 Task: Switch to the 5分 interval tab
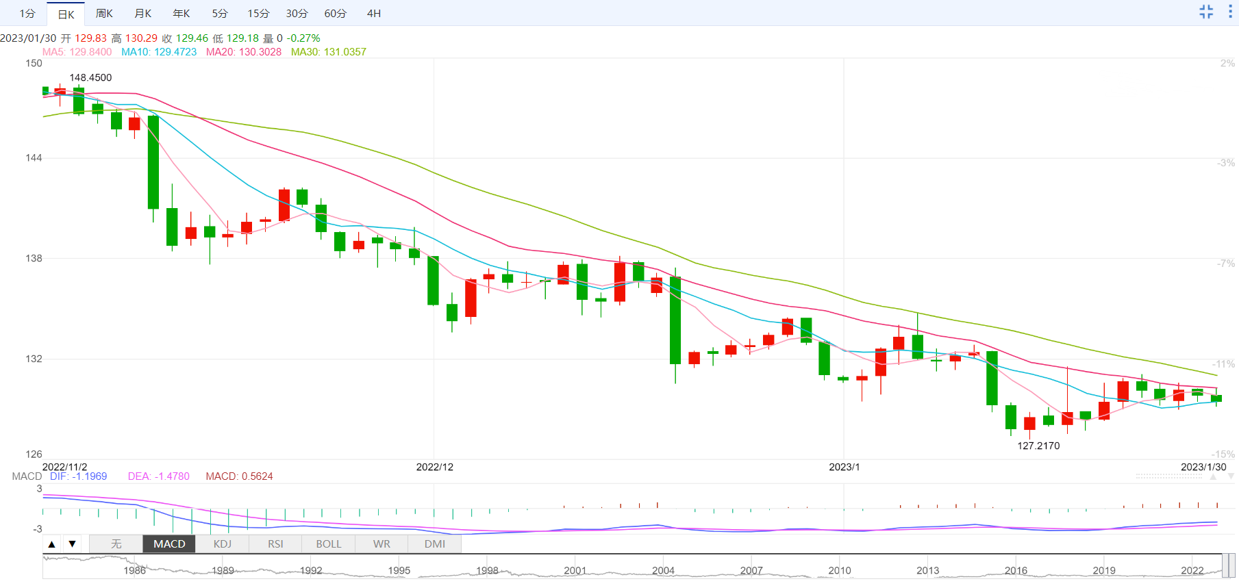click(219, 14)
